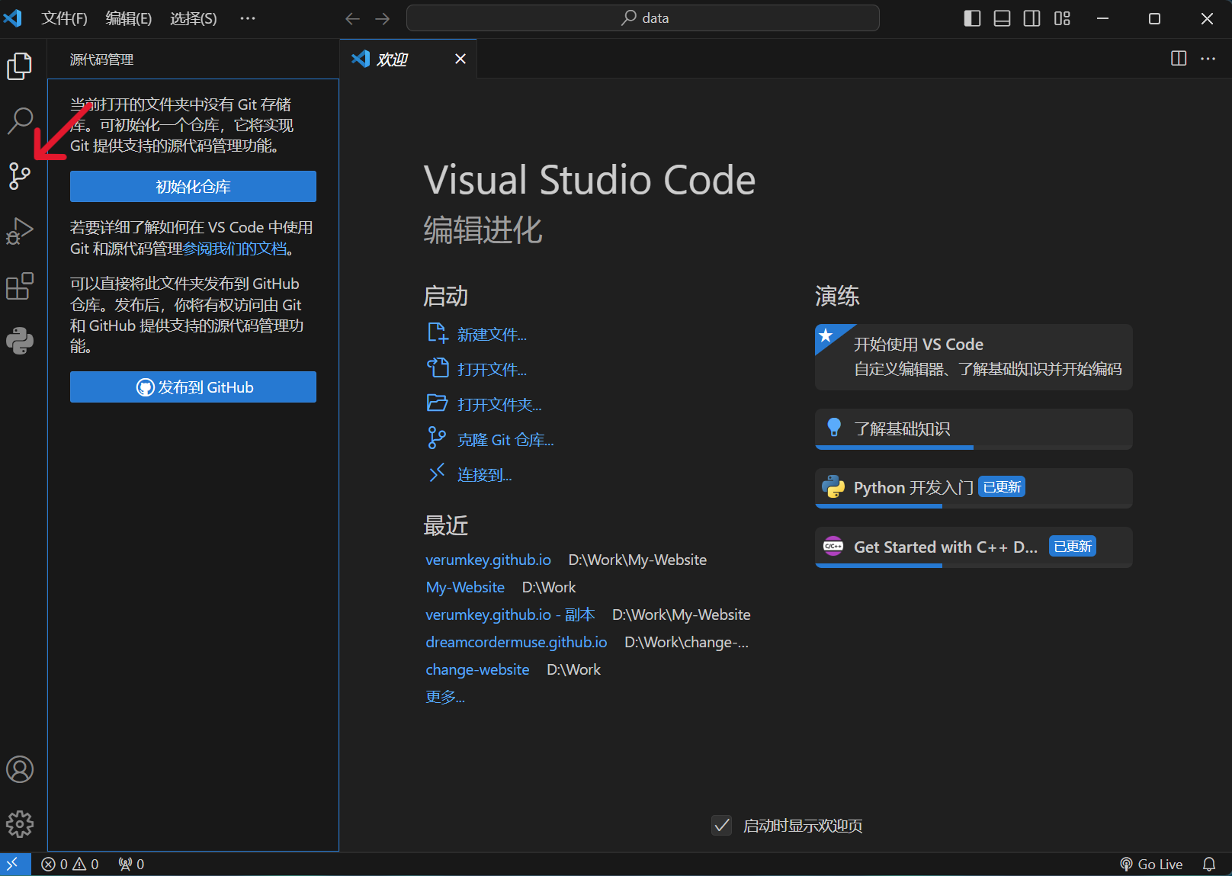Open recent verumkey.github.io in D:\Work\My-Website
This screenshot has width=1232, height=876.
(488, 560)
